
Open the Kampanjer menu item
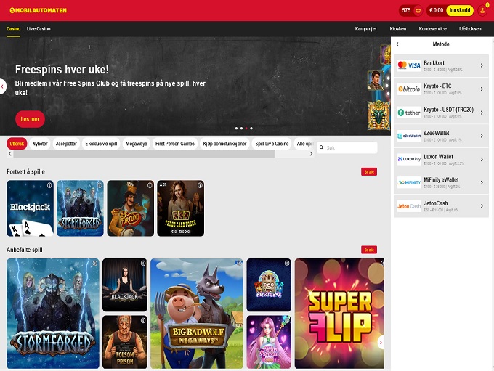click(366, 28)
